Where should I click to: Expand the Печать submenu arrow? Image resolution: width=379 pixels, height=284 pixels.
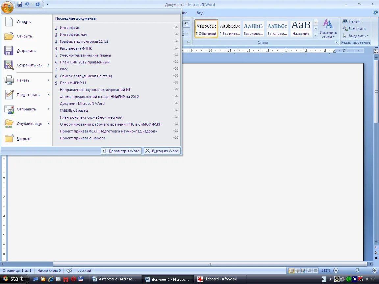(48, 80)
